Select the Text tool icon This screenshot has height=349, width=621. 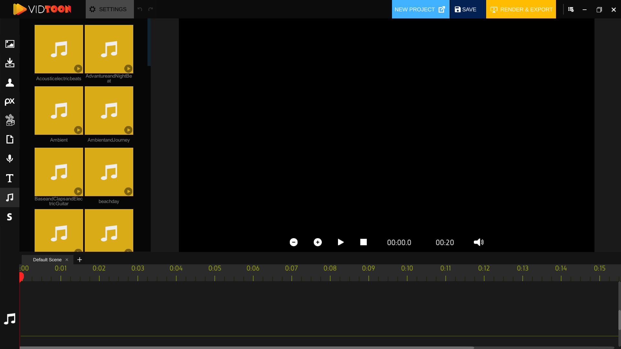pos(10,178)
